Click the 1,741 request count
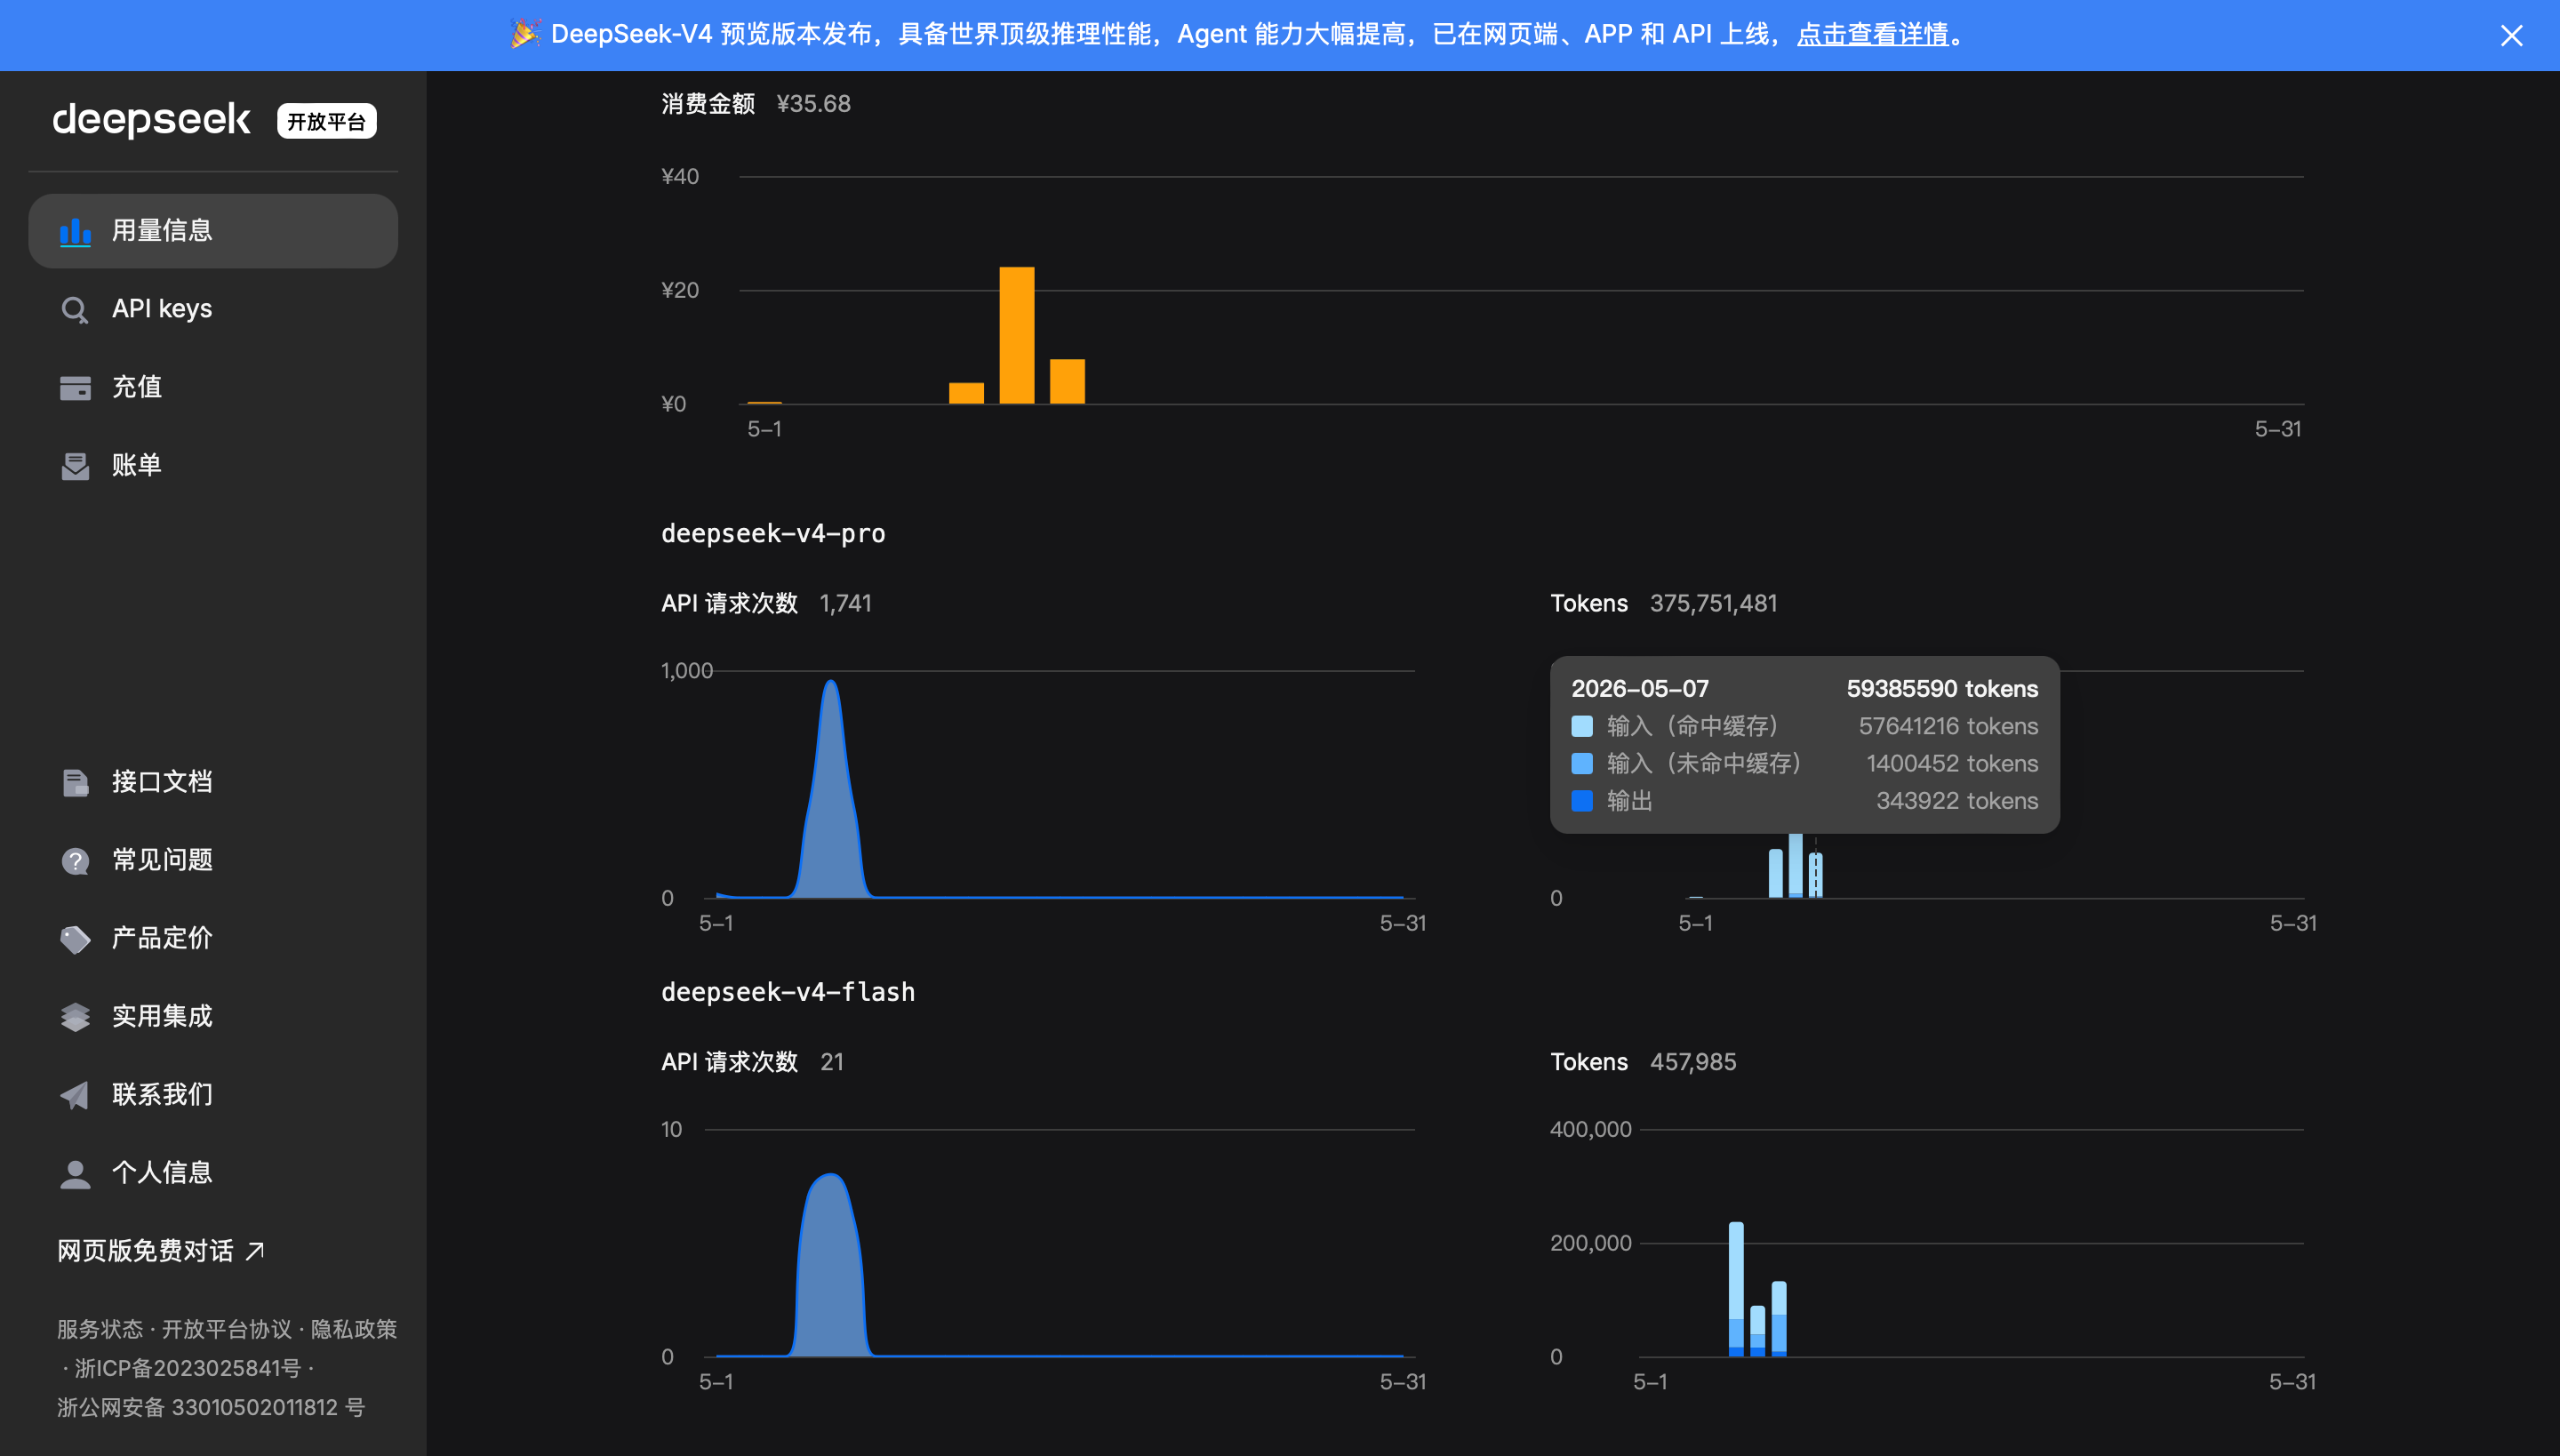 pos(845,603)
